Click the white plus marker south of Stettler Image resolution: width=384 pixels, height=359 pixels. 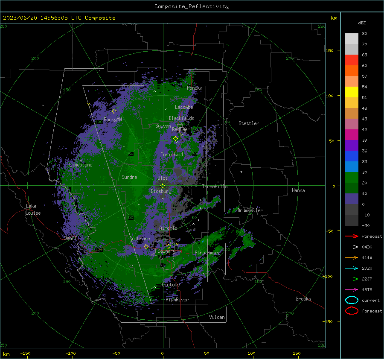point(241,172)
